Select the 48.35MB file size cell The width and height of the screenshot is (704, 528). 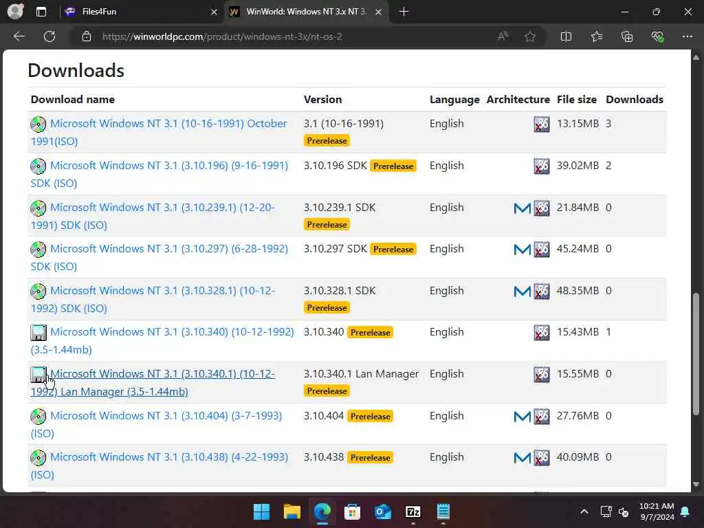[577, 291]
